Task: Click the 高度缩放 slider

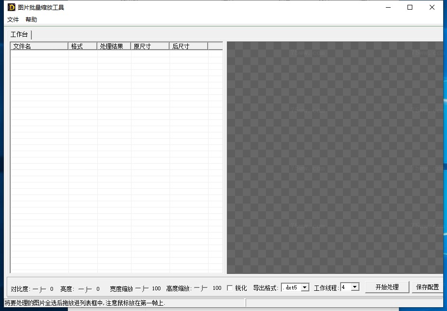Action: coord(201,288)
